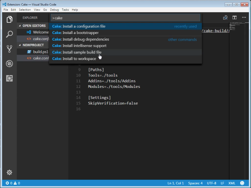This screenshot has height=188, width=251.
Task: Open the Tasks menu
Action: coord(65,10)
